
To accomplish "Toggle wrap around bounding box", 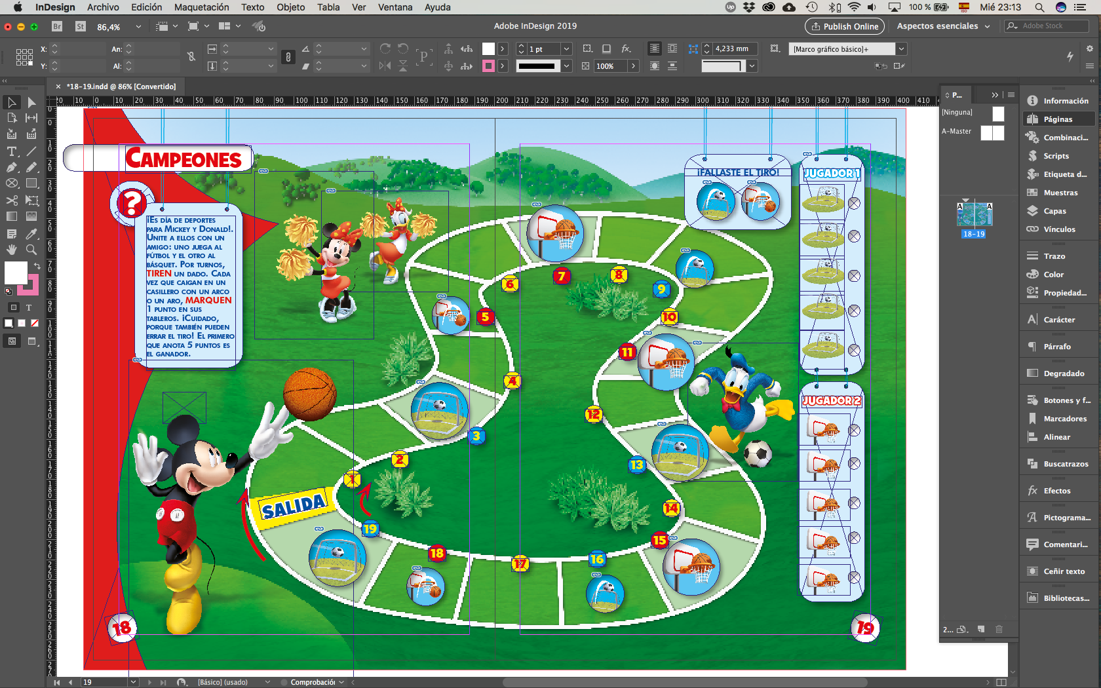I will coord(672,48).
